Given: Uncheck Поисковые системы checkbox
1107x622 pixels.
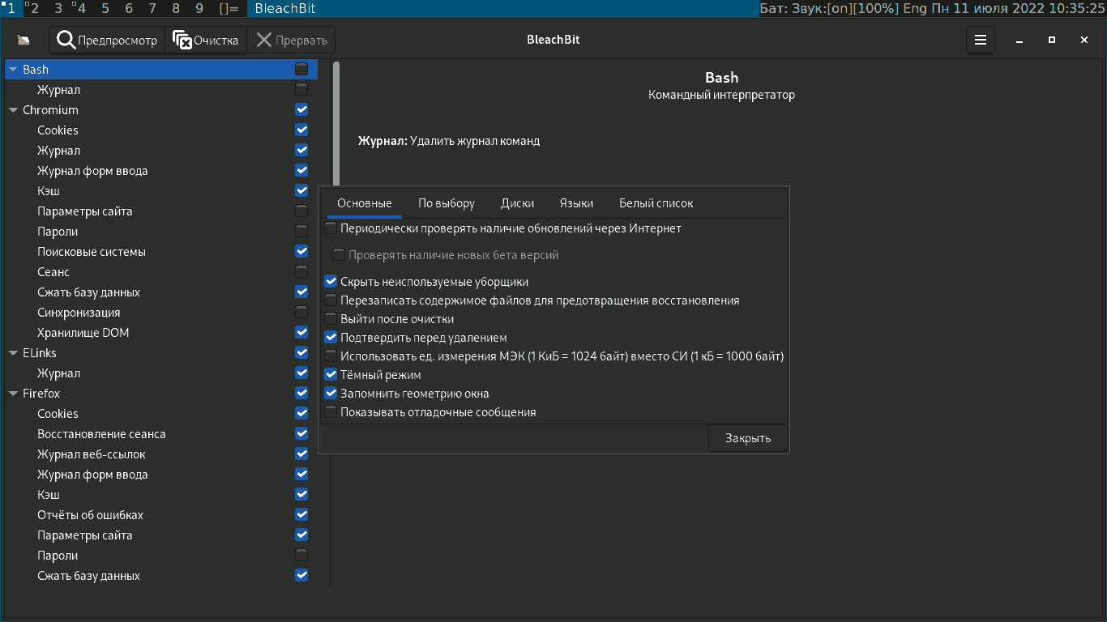Looking at the screenshot, I should click(301, 252).
